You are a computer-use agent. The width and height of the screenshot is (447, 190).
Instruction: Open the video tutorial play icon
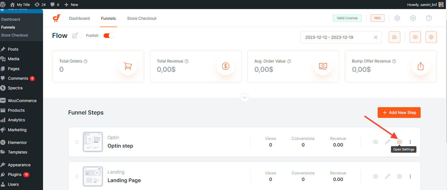[413, 18]
